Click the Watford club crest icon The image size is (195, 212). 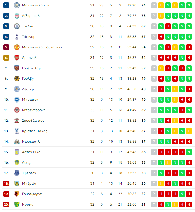[17, 194]
